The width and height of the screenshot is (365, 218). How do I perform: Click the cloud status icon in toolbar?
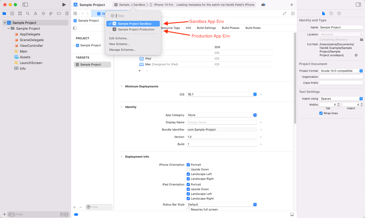(x=263, y=5)
